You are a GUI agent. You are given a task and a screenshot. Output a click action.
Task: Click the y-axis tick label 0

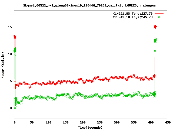(x=11, y=108)
